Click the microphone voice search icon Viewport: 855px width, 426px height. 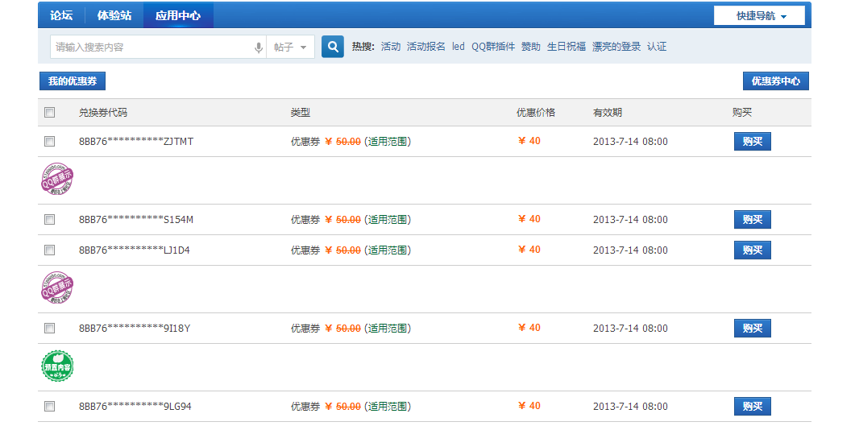(x=259, y=48)
